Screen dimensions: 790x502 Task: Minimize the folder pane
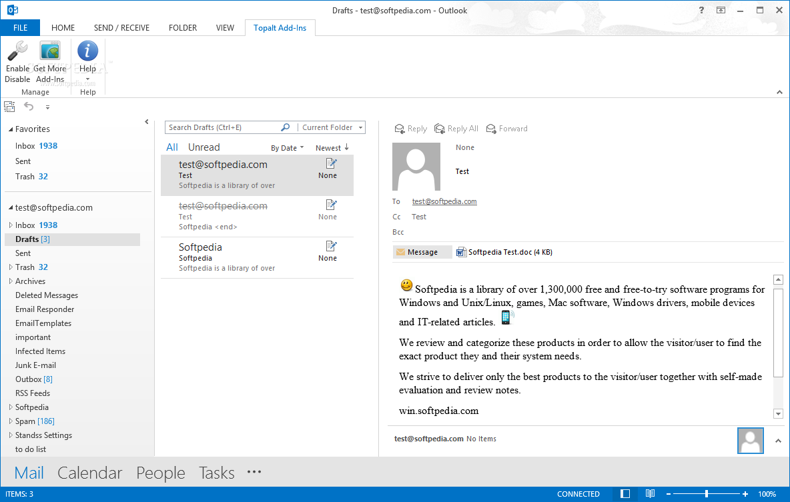pos(147,122)
